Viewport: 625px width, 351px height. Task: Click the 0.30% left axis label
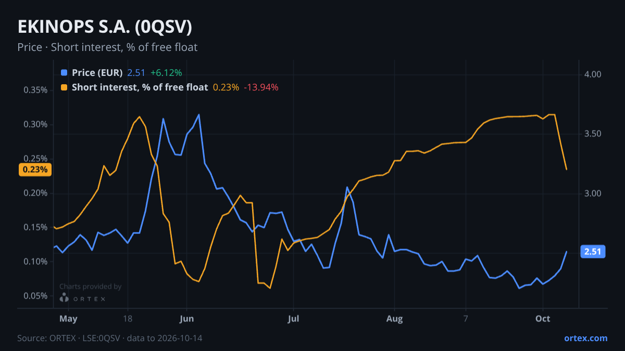(35, 124)
